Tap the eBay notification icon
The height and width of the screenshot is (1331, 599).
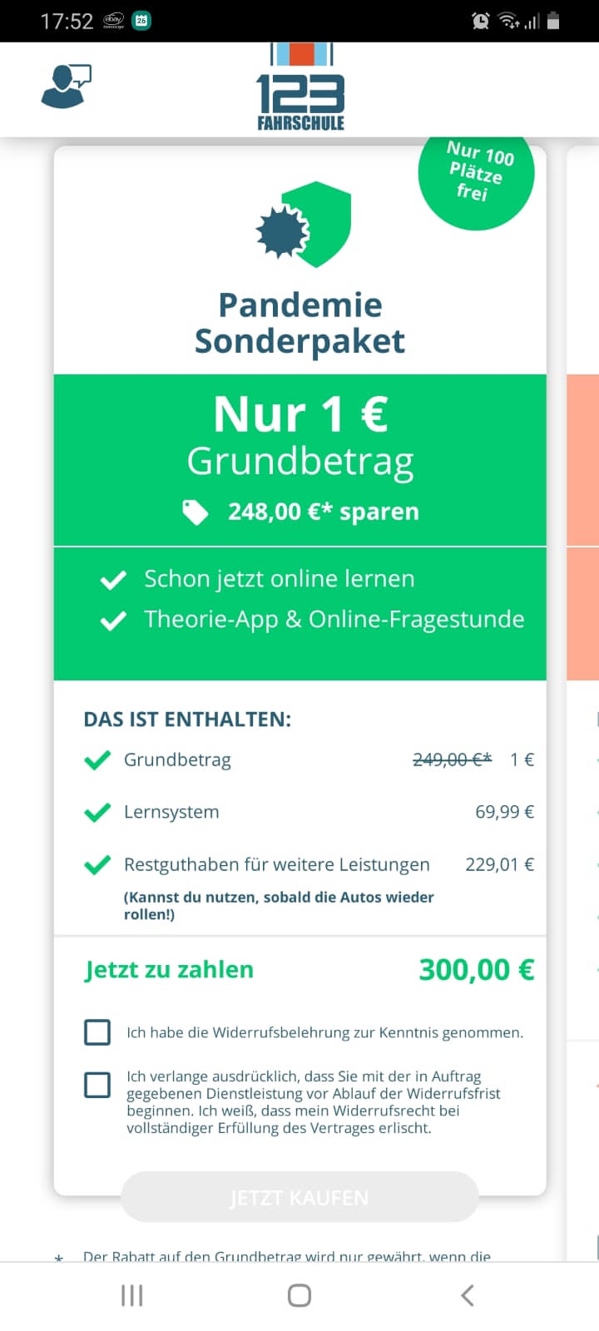point(113,21)
